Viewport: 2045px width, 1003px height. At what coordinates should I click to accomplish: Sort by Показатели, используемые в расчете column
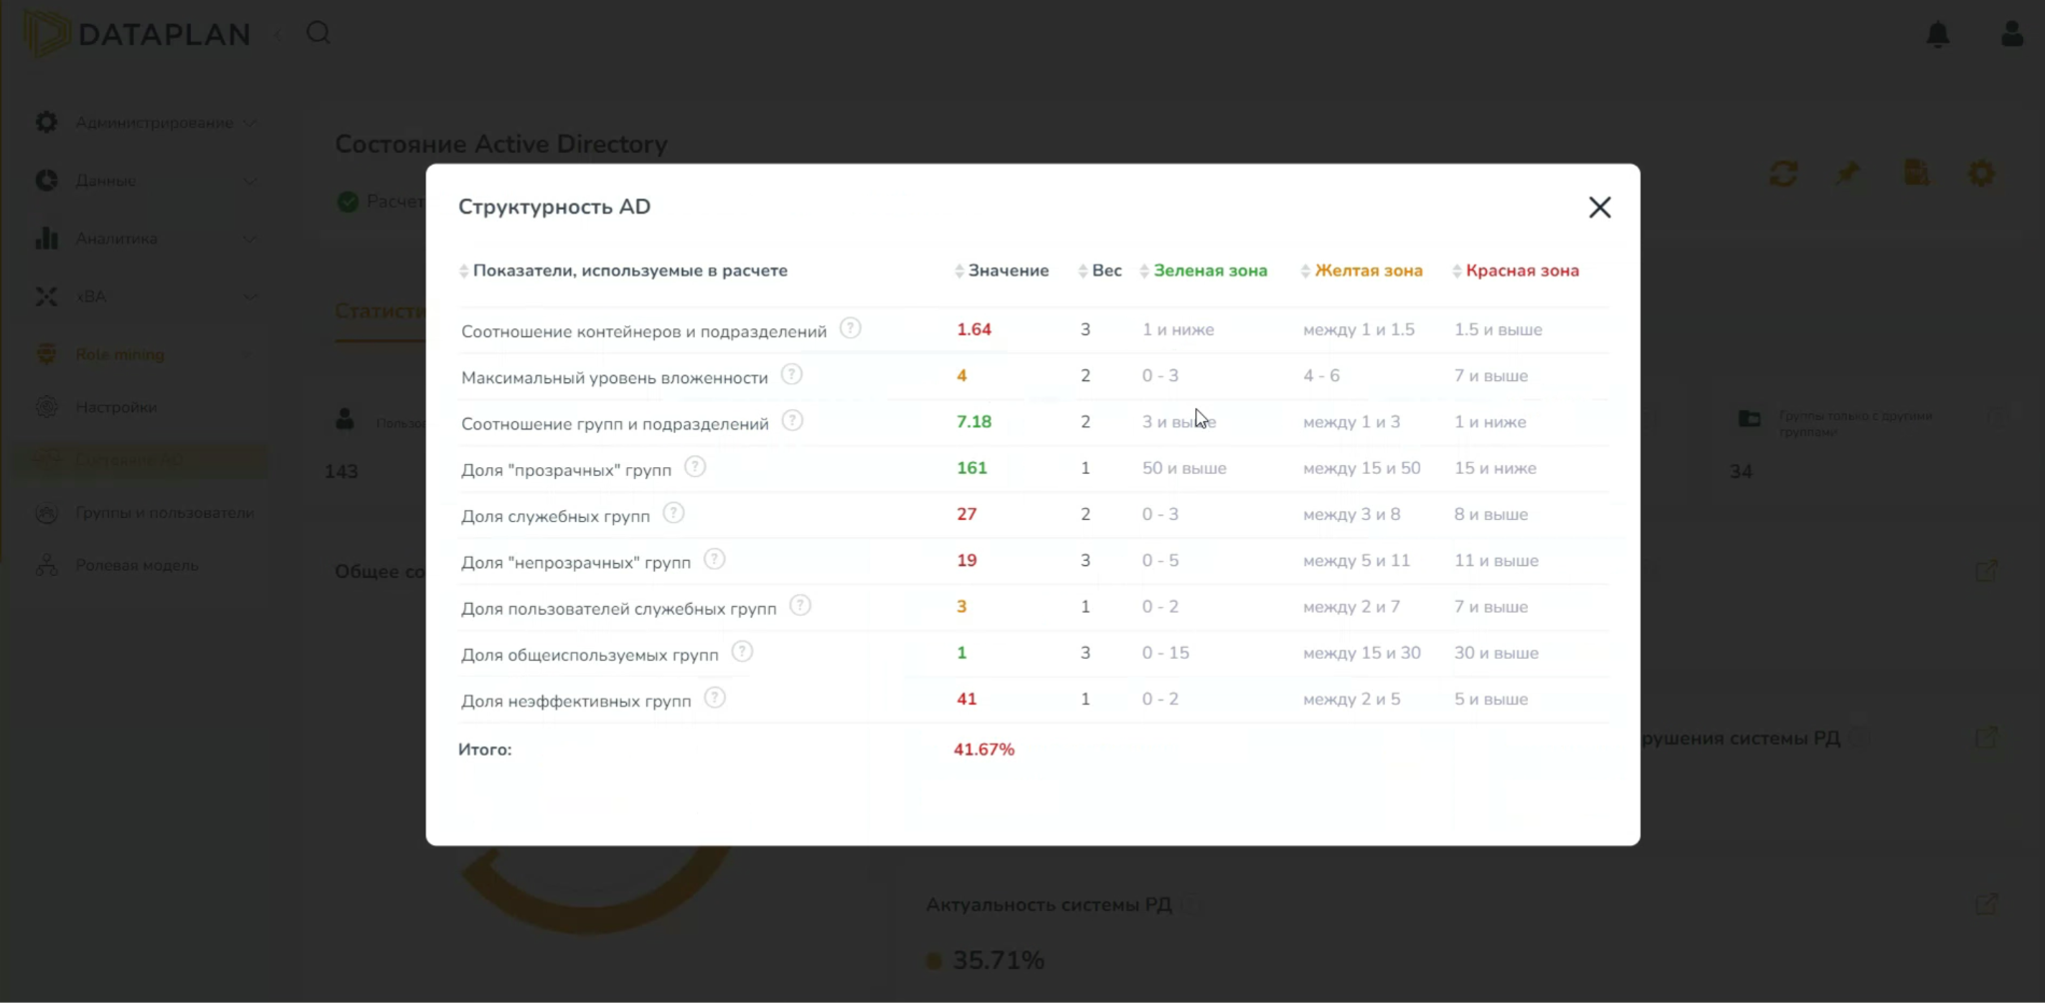(x=623, y=270)
